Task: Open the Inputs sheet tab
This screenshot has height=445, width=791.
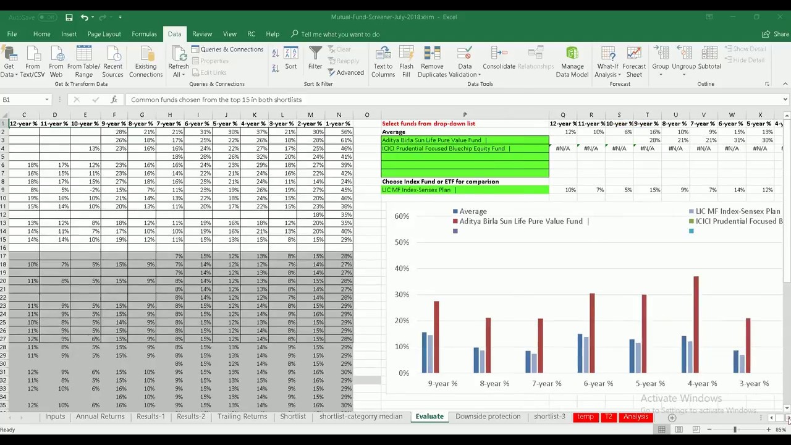Action: [55, 417]
